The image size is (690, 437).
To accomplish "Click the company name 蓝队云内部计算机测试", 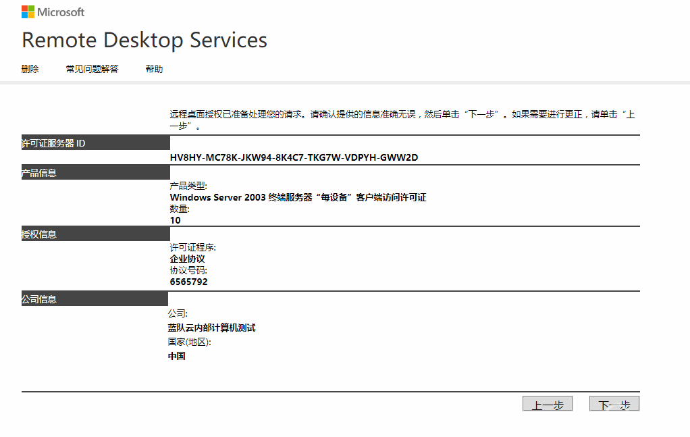I will click(211, 328).
